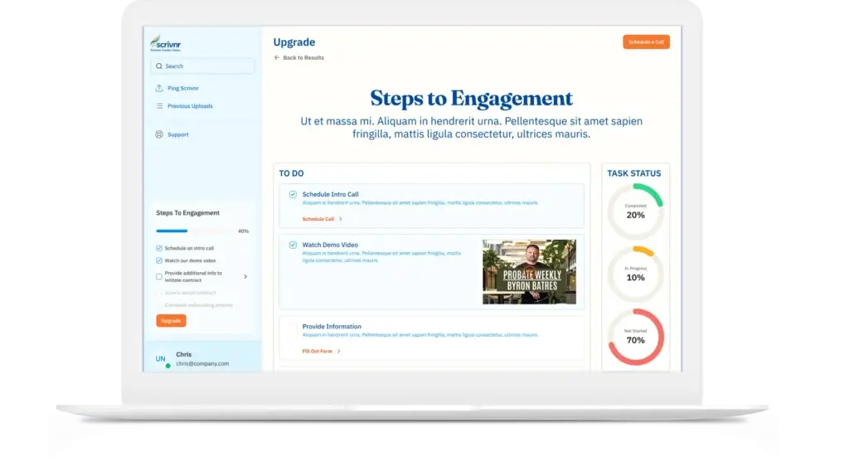
Task: Open the Support menu item
Action: tap(177, 134)
